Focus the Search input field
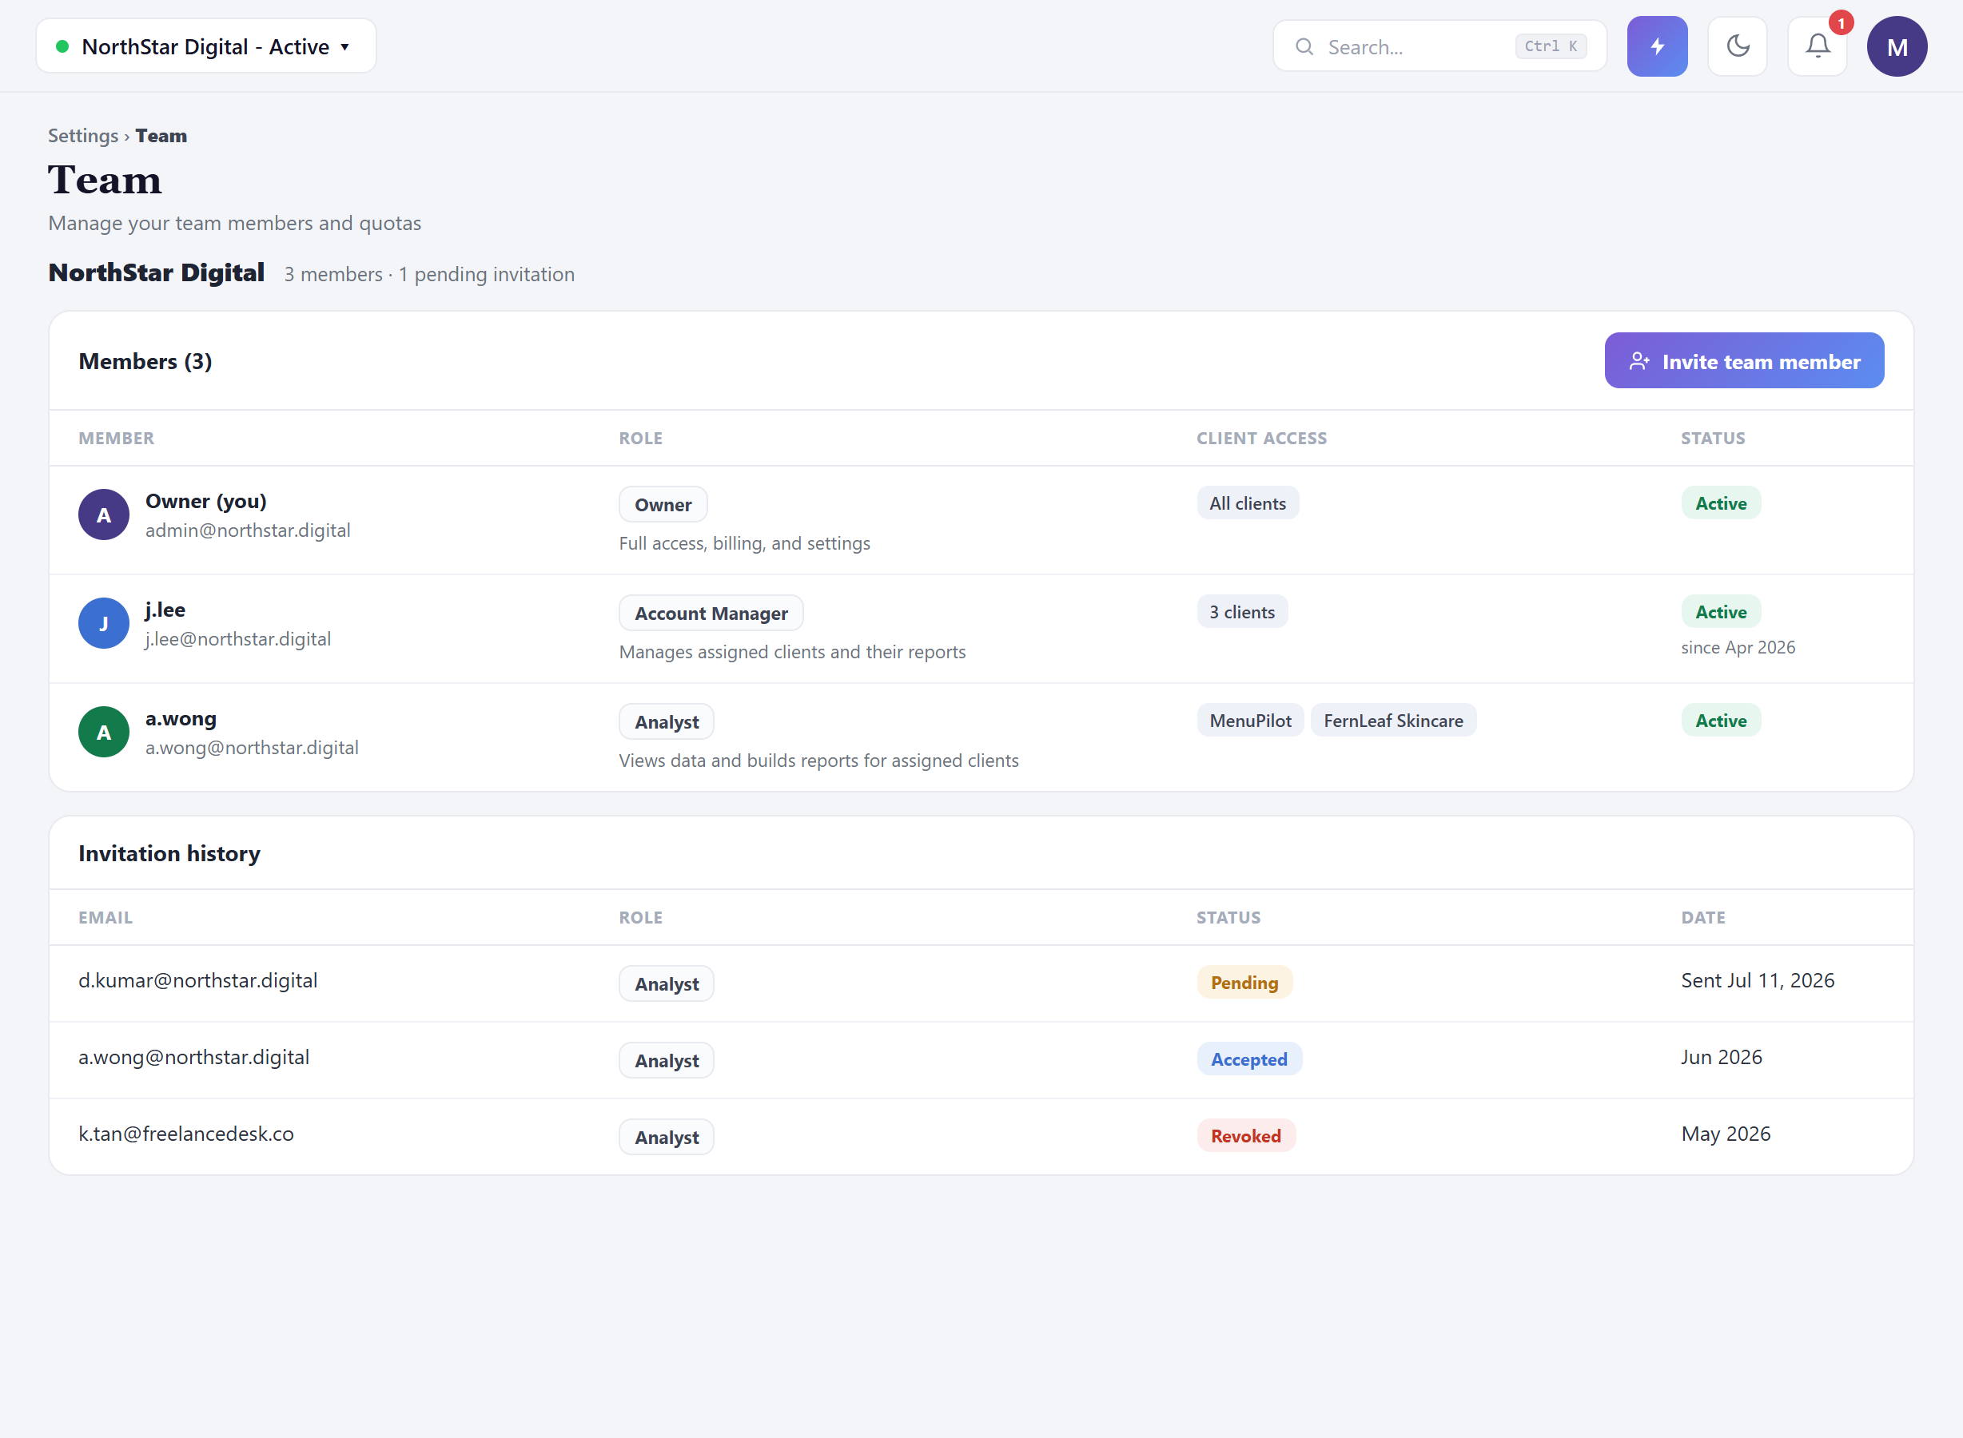Image resolution: width=1963 pixels, height=1438 pixels. (1439, 46)
